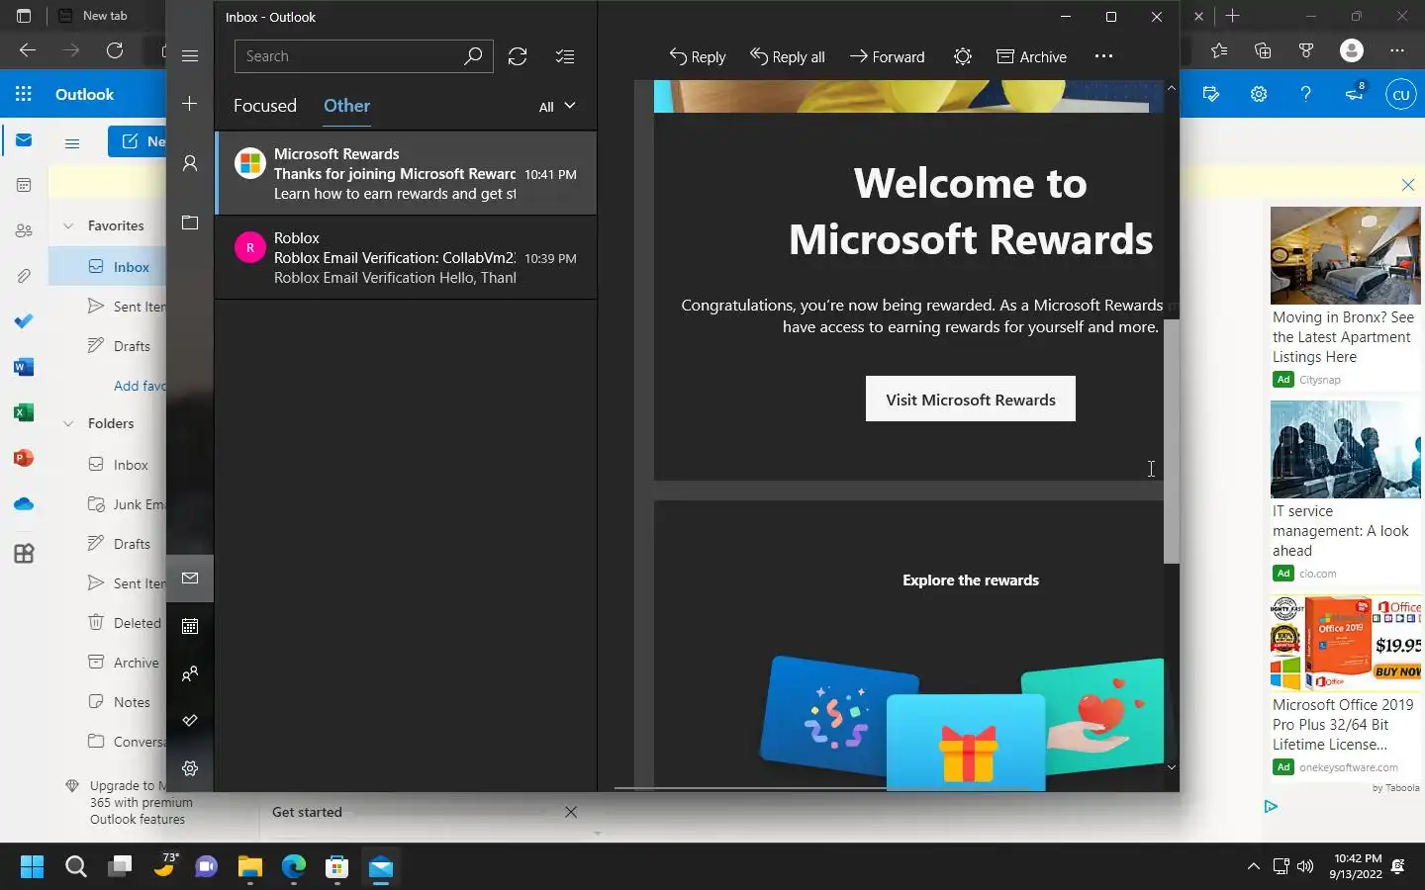The image size is (1425, 890).
Task: Open help question mark in Outlook web
Action: 1306,94
